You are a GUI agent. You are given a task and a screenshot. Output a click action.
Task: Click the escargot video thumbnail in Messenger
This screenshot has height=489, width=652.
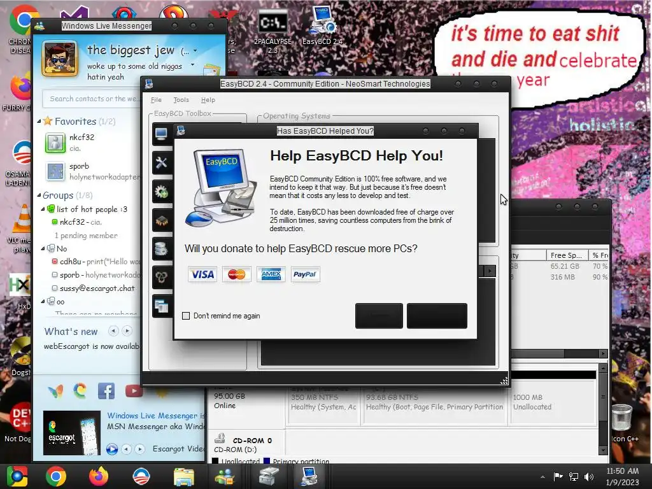click(x=72, y=433)
